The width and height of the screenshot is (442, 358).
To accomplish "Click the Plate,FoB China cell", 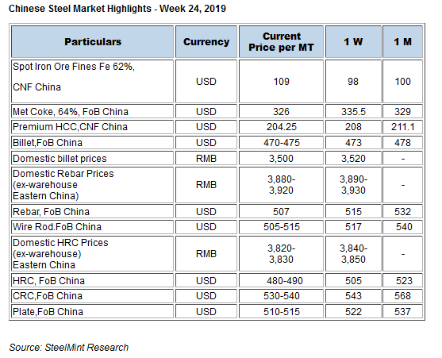I will (x=93, y=311).
